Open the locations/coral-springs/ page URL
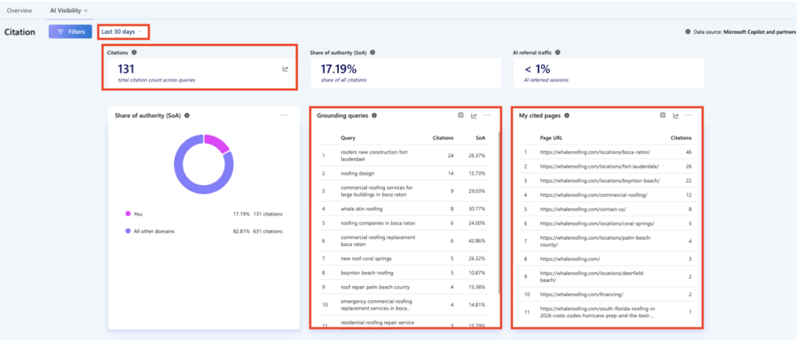 [x=597, y=223]
